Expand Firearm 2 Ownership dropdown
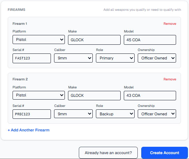This screenshot has width=189, height=159. [x=157, y=114]
